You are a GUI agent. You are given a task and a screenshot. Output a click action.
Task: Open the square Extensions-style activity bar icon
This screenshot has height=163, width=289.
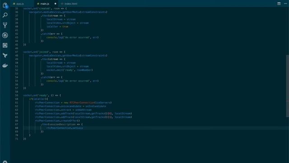tap(5, 45)
